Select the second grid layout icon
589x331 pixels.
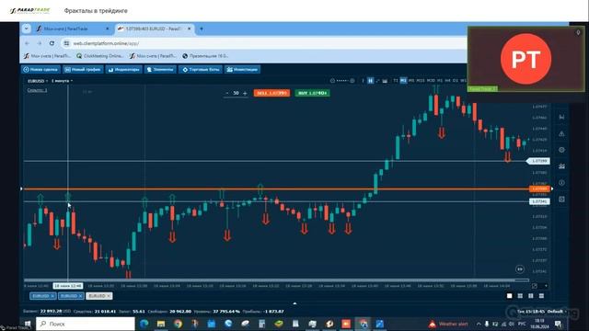[520, 296]
